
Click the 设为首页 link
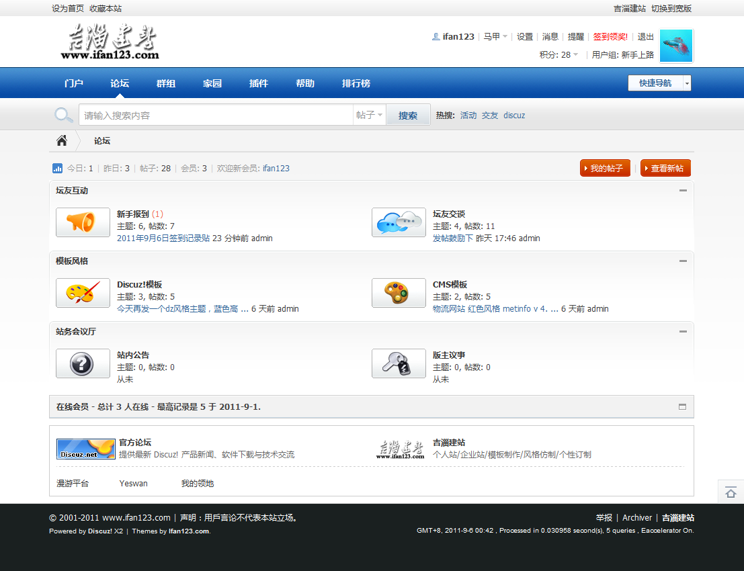click(x=68, y=9)
